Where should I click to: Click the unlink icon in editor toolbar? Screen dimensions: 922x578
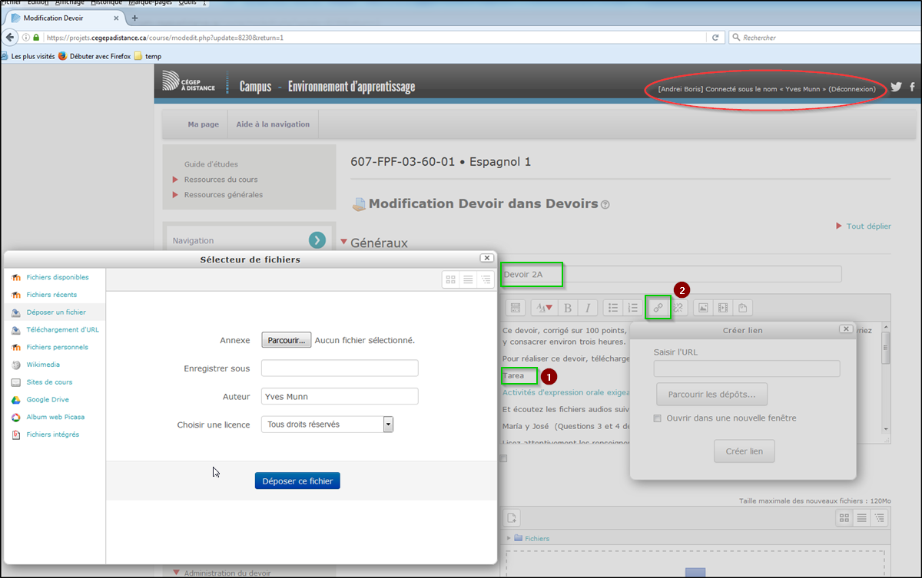678,308
